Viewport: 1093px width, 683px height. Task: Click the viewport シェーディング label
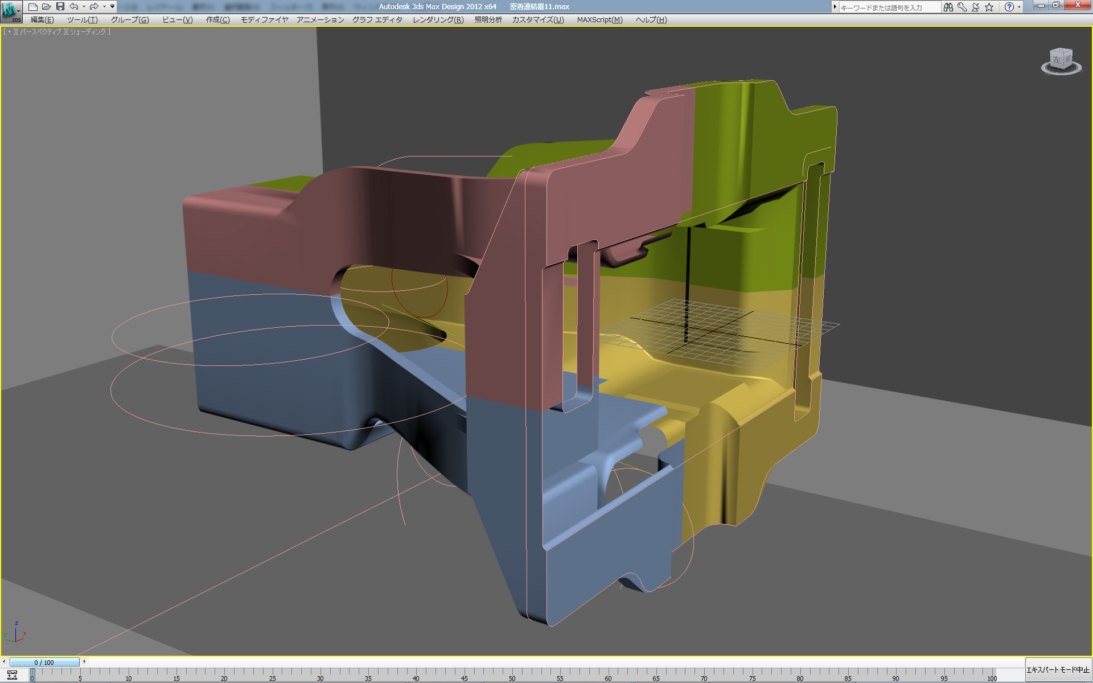tap(88, 32)
